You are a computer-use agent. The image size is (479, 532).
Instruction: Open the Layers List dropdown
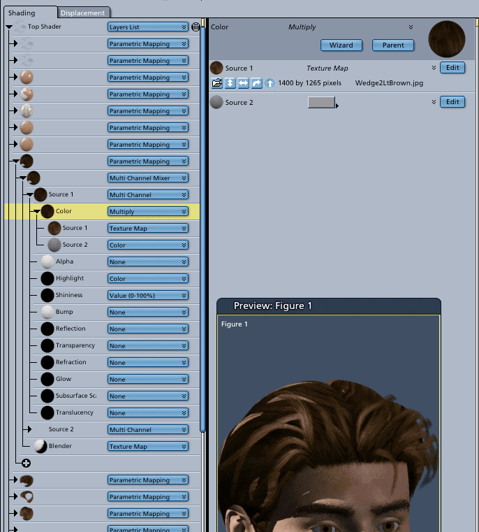pyautogui.click(x=148, y=27)
